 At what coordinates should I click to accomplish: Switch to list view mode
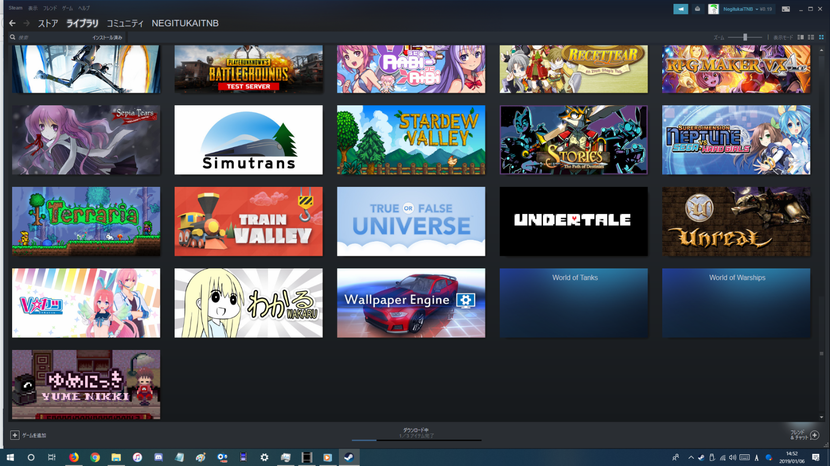(x=811, y=37)
